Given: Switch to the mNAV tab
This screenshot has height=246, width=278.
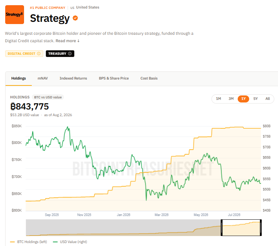Looking at the screenshot, I should 43,78.
